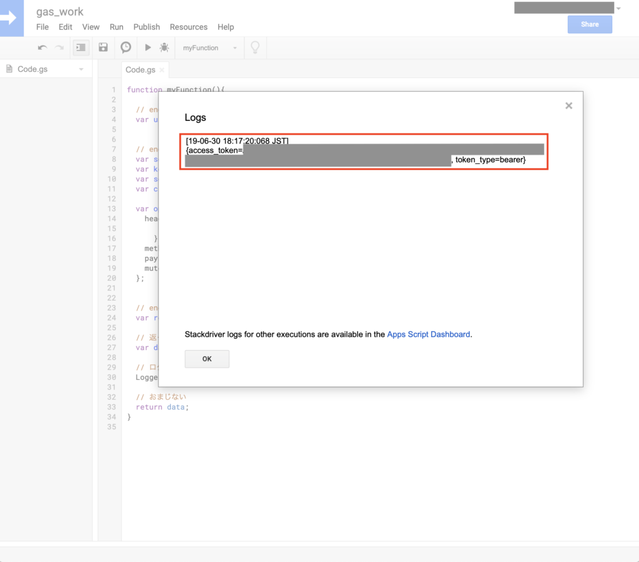The image size is (639, 562).
Task: Select Code.gs in the file list
Action: pyautogui.click(x=32, y=69)
